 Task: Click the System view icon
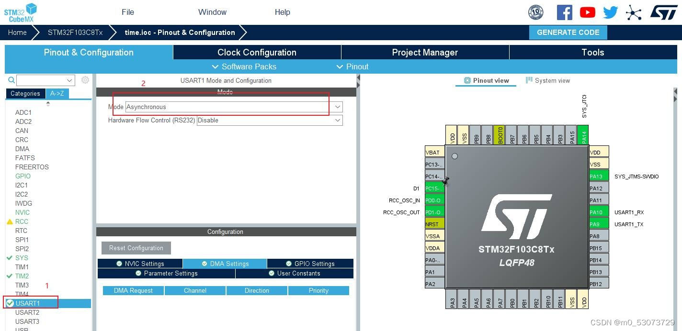(529, 80)
